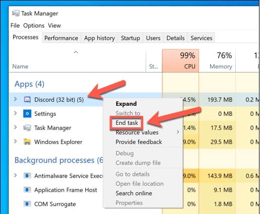Click Application Frame Host's 0% CPU value
The image size is (260, 214).
pyautogui.click(x=191, y=190)
